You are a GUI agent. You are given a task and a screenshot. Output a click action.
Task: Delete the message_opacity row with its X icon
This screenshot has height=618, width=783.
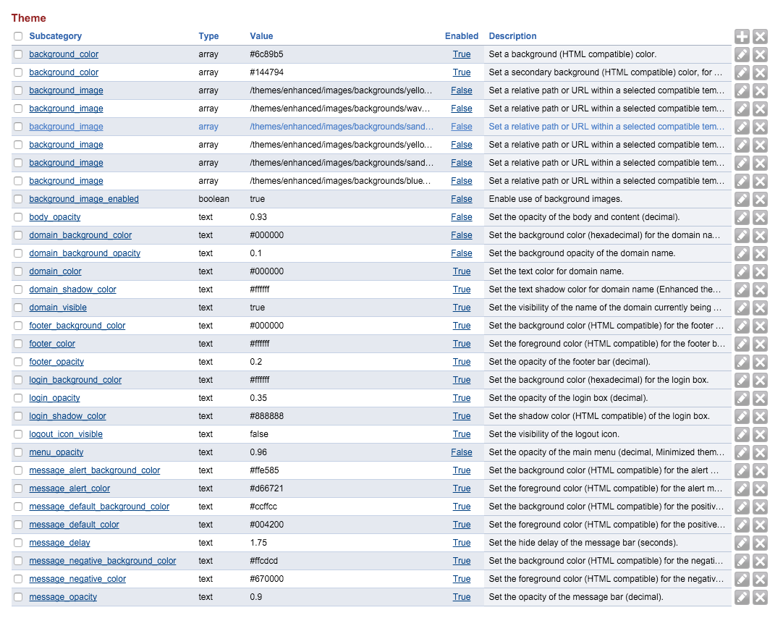point(760,597)
